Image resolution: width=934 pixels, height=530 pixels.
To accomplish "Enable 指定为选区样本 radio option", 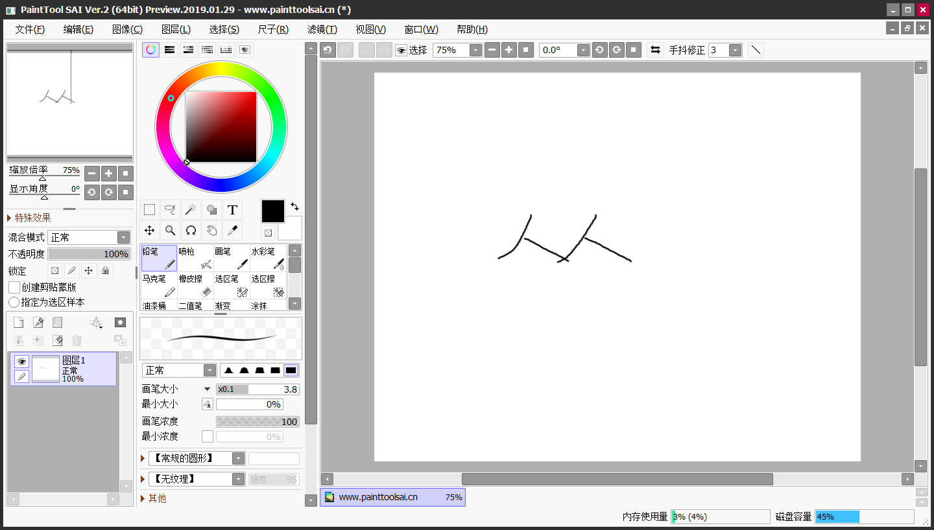I will tap(14, 302).
